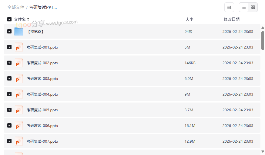
Task: Click the 修改日期 column header
Action: pos(231,19)
